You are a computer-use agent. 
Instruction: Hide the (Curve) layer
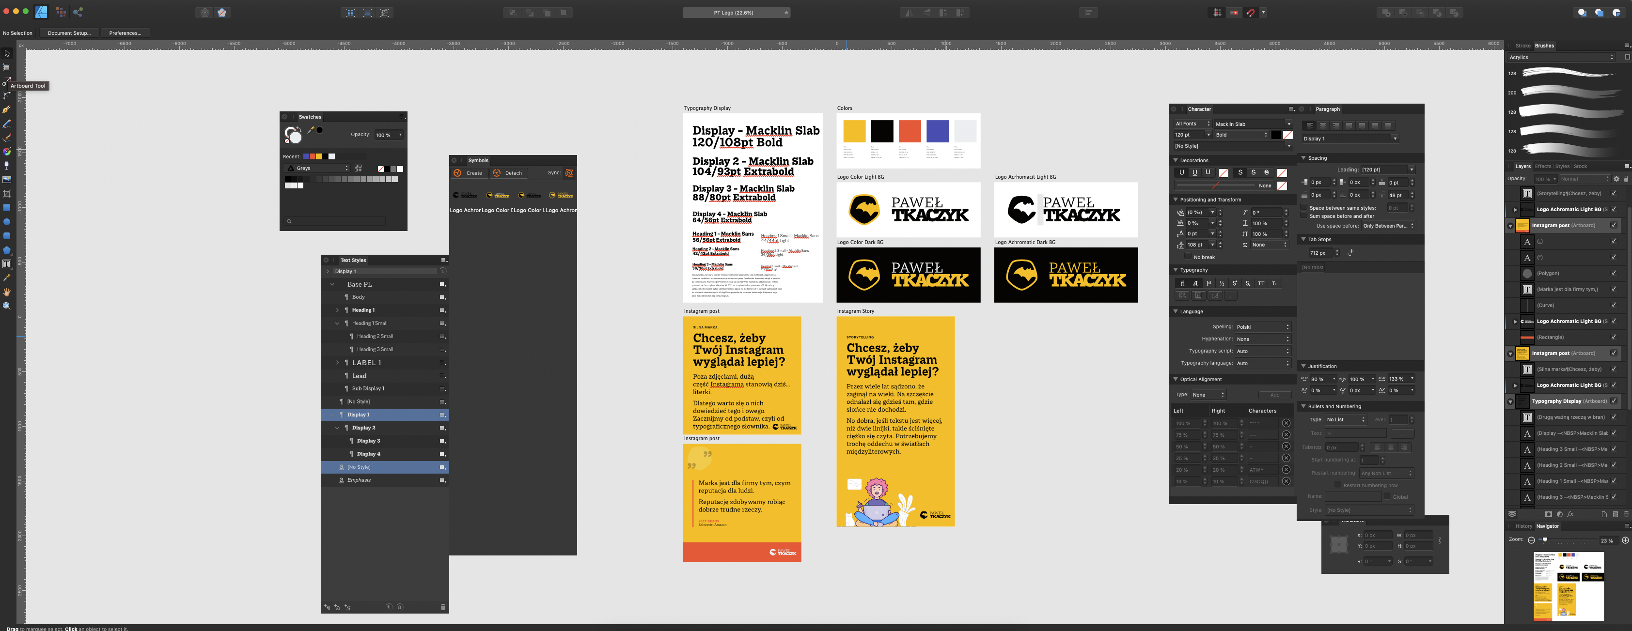pyautogui.click(x=1614, y=305)
